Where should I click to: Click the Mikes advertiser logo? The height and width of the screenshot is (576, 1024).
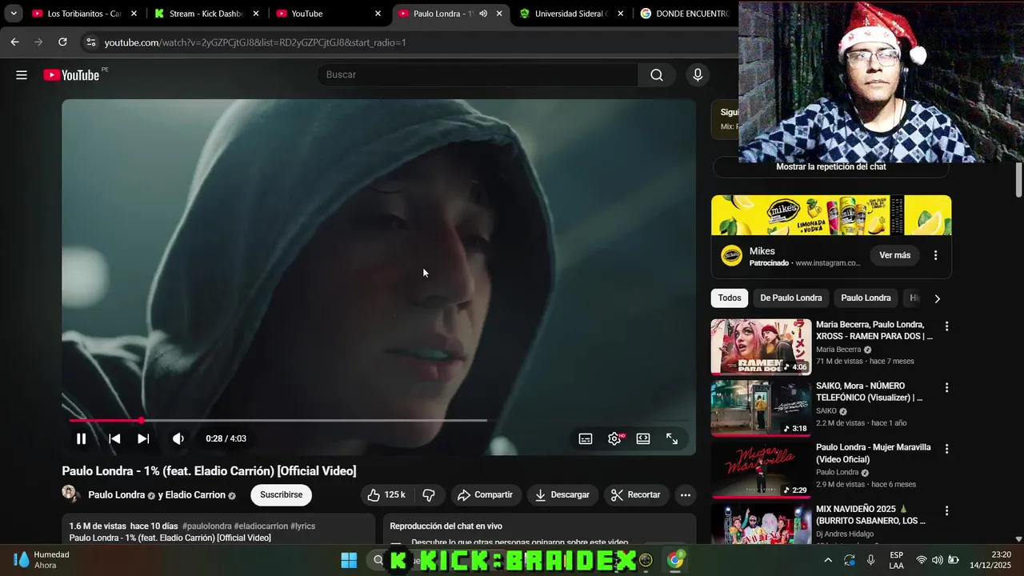pyautogui.click(x=731, y=255)
